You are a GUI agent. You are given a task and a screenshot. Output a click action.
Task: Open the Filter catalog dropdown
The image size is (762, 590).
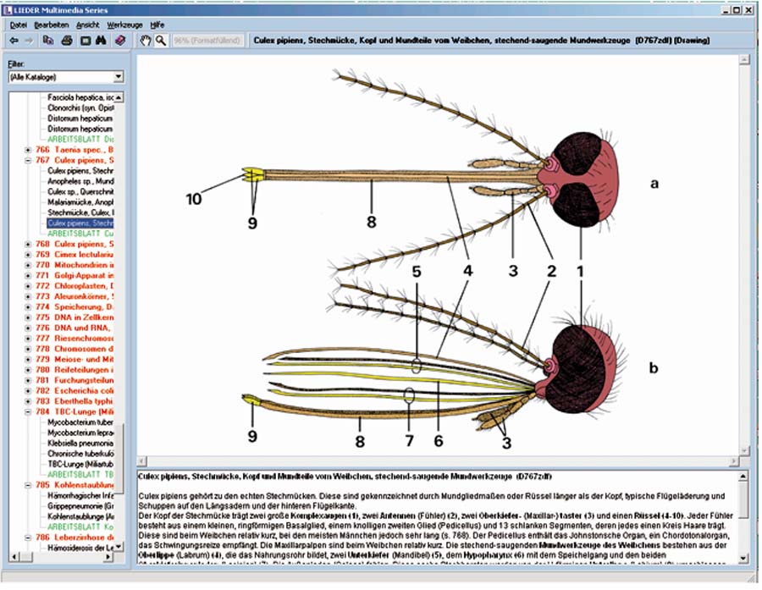click(119, 77)
